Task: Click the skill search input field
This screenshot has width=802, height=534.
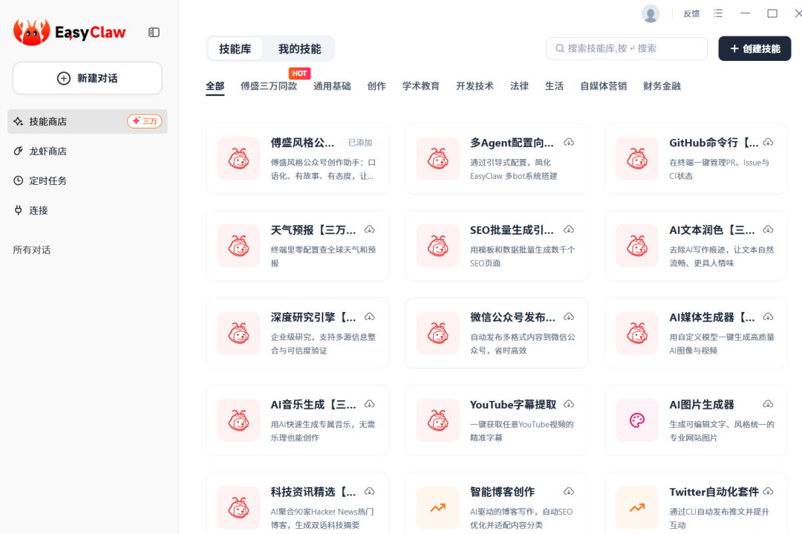Action: coord(627,48)
